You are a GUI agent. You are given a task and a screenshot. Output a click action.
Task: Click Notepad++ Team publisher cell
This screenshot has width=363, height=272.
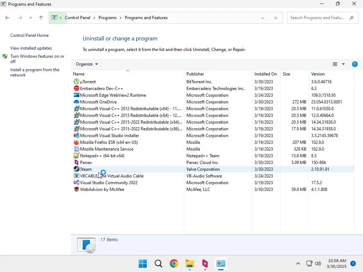[203, 156]
